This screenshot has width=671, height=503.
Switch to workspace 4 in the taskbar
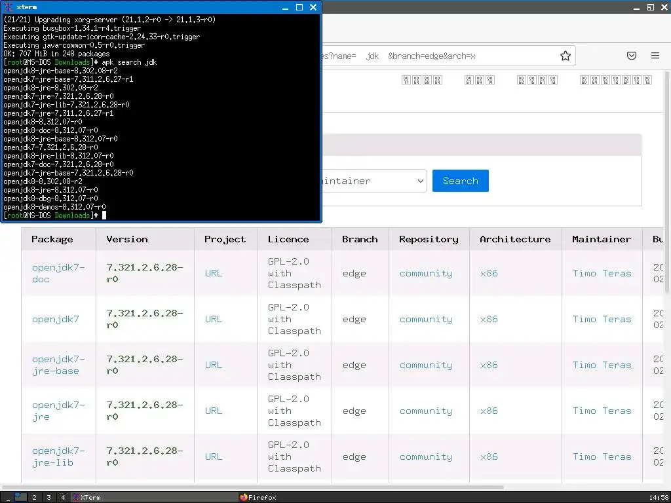point(63,497)
